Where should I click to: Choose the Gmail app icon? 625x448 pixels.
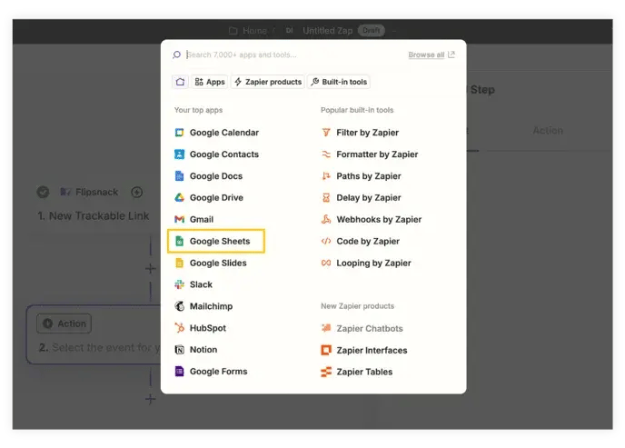click(x=179, y=219)
